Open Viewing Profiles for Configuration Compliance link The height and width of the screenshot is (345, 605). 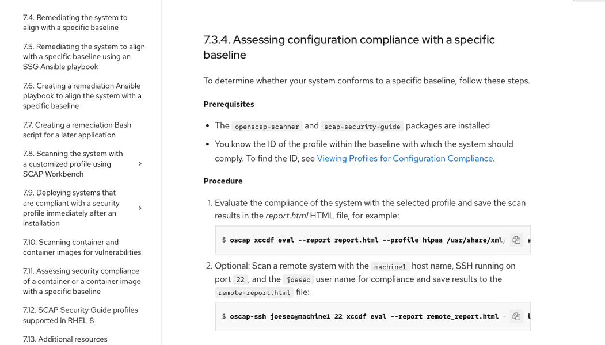(x=405, y=158)
